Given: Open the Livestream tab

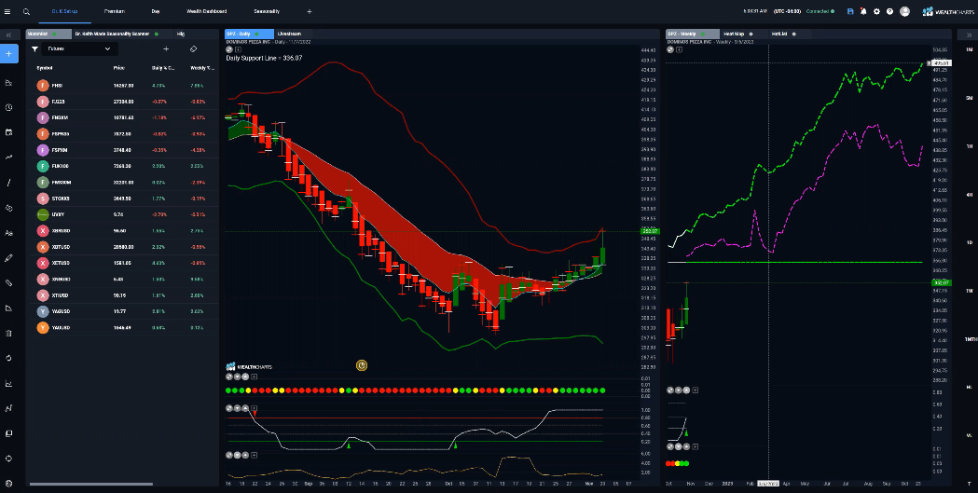Looking at the screenshot, I should pos(288,34).
